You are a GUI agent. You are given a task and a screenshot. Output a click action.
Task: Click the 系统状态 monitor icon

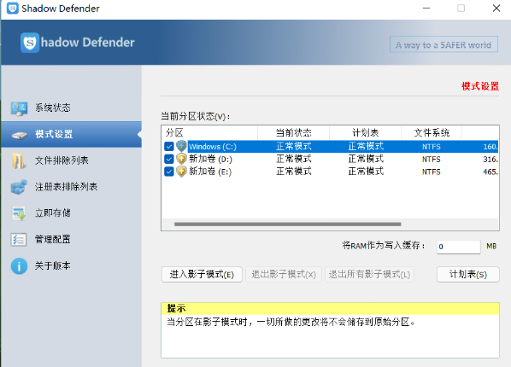[x=19, y=108]
